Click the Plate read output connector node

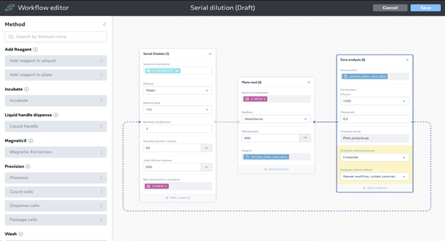coord(314,122)
